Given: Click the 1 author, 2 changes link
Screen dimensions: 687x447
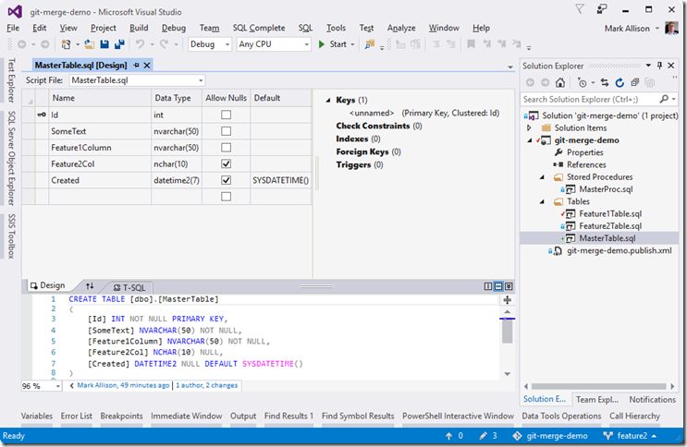Looking at the screenshot, I should click(x=207, y=385).
